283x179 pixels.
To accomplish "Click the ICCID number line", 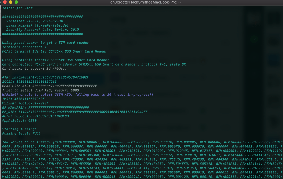I will tap(29, 82).
